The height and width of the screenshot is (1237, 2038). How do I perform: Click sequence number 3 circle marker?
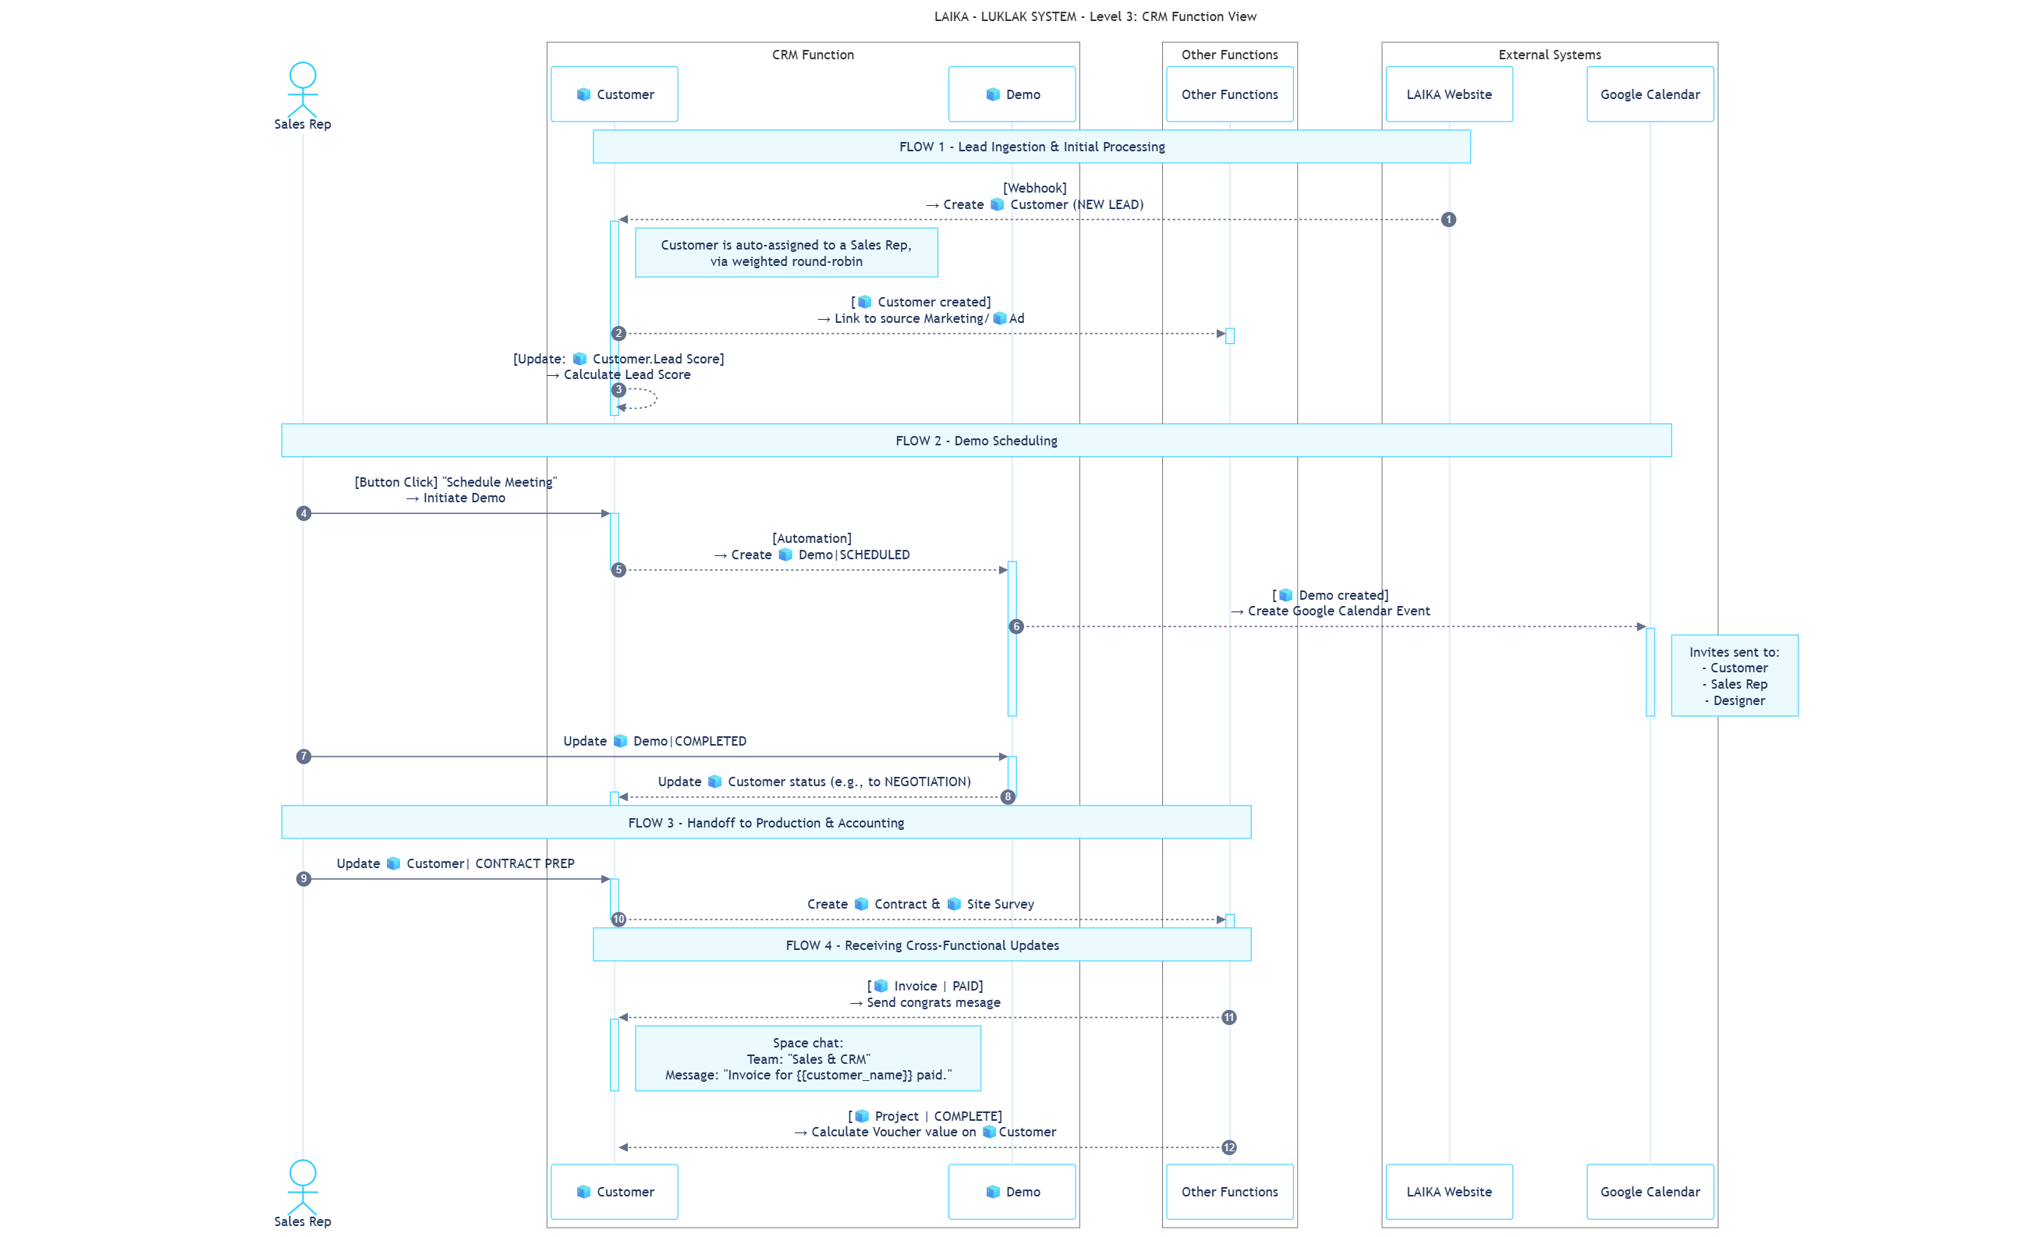point(618,389)
